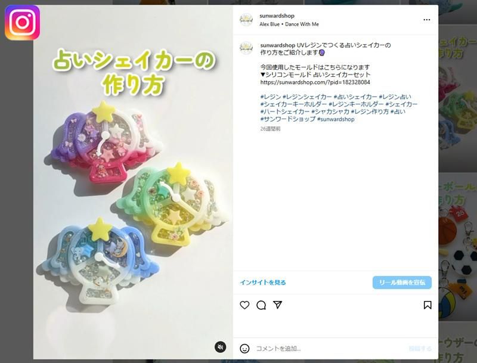
Task: Share the post with paper plane icon
Action: click(277, 305)
